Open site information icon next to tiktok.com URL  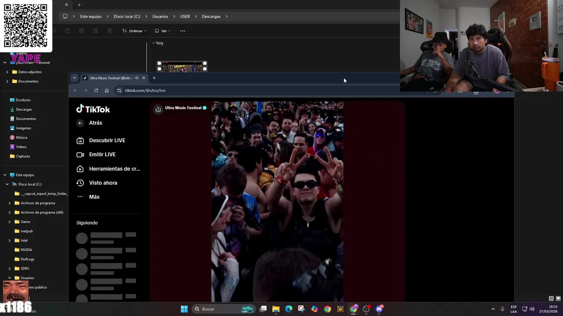[119, 90]
